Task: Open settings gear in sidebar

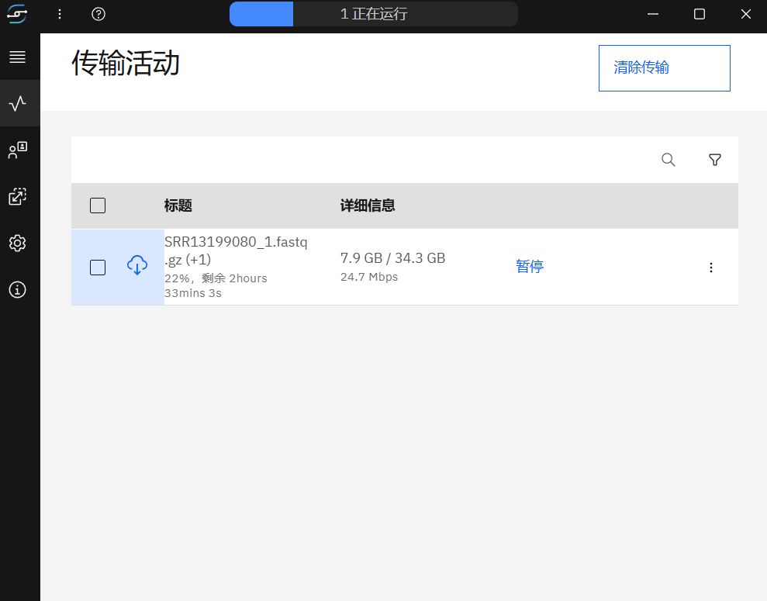Action: (18, 243)
